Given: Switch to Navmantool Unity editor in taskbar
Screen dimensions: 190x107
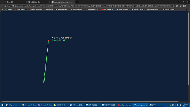Looking at the screenshot, I should coord(29,105).
